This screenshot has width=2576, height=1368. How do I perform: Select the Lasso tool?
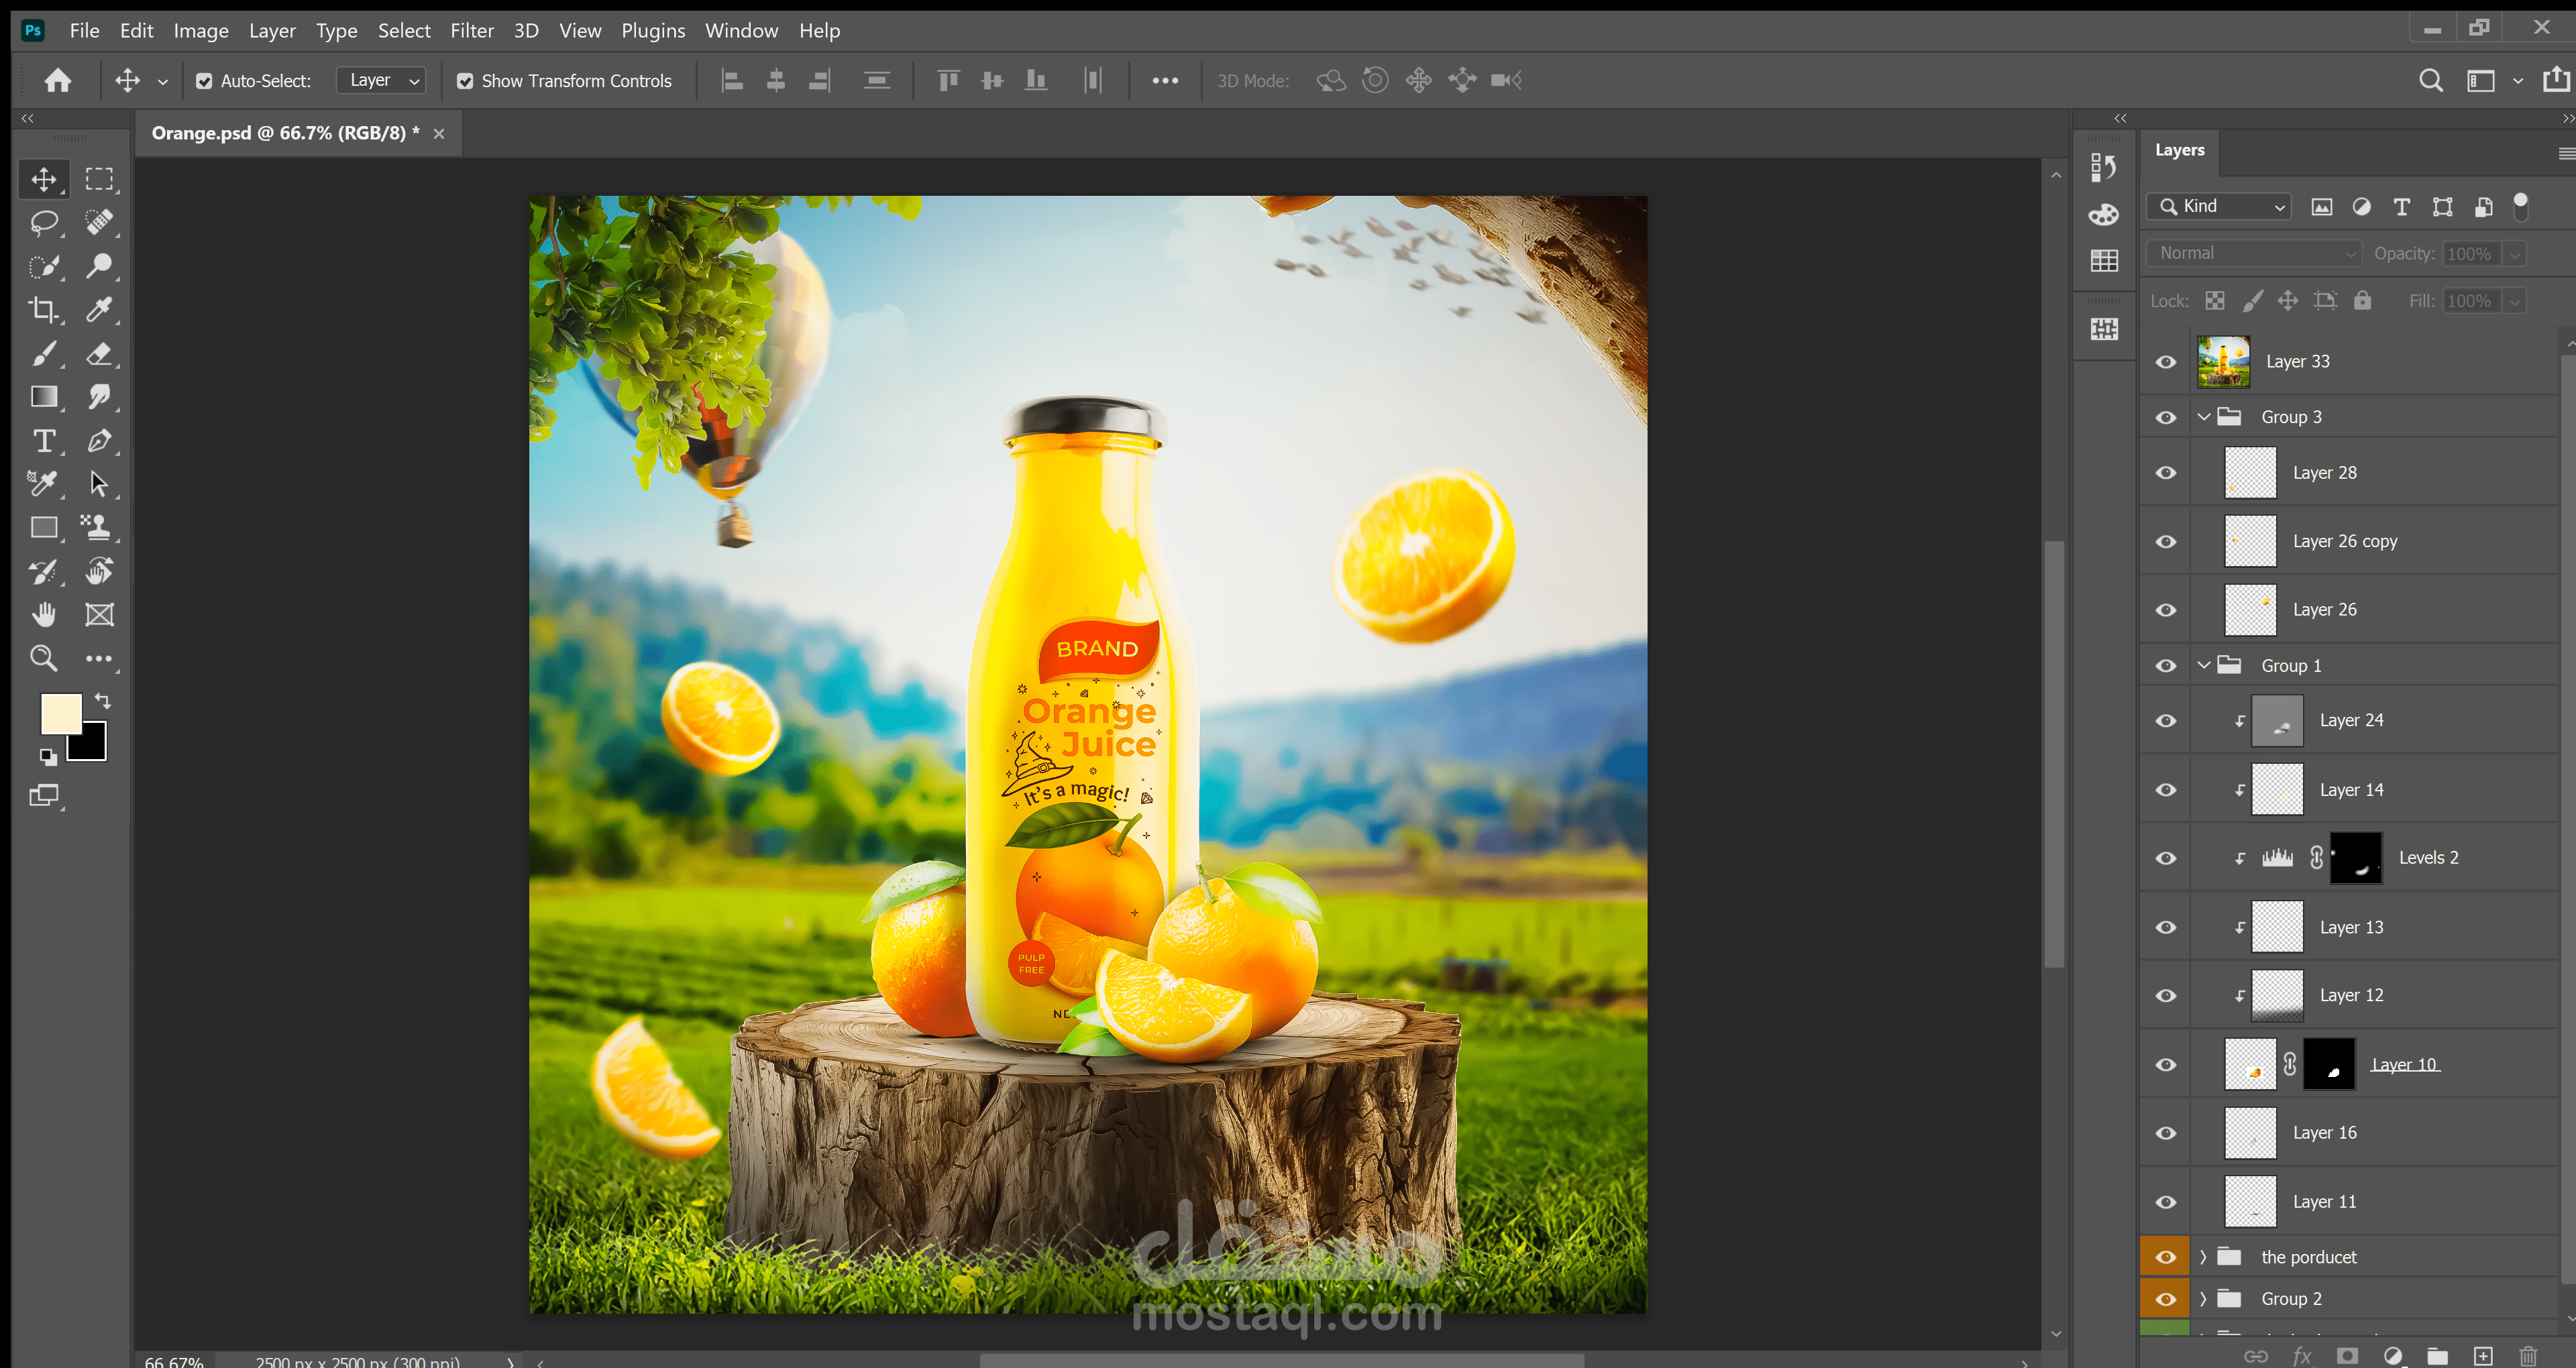tap(43, 222)
